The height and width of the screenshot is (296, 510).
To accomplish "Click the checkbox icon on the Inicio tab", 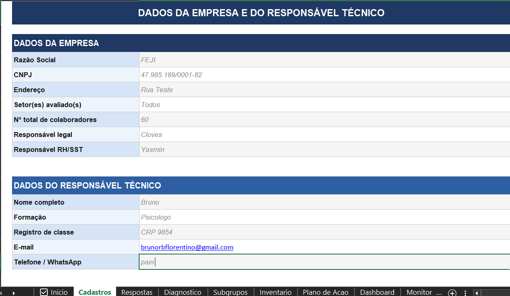I will [x=44, y=292].
